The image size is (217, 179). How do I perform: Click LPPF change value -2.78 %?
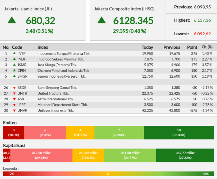207,105
